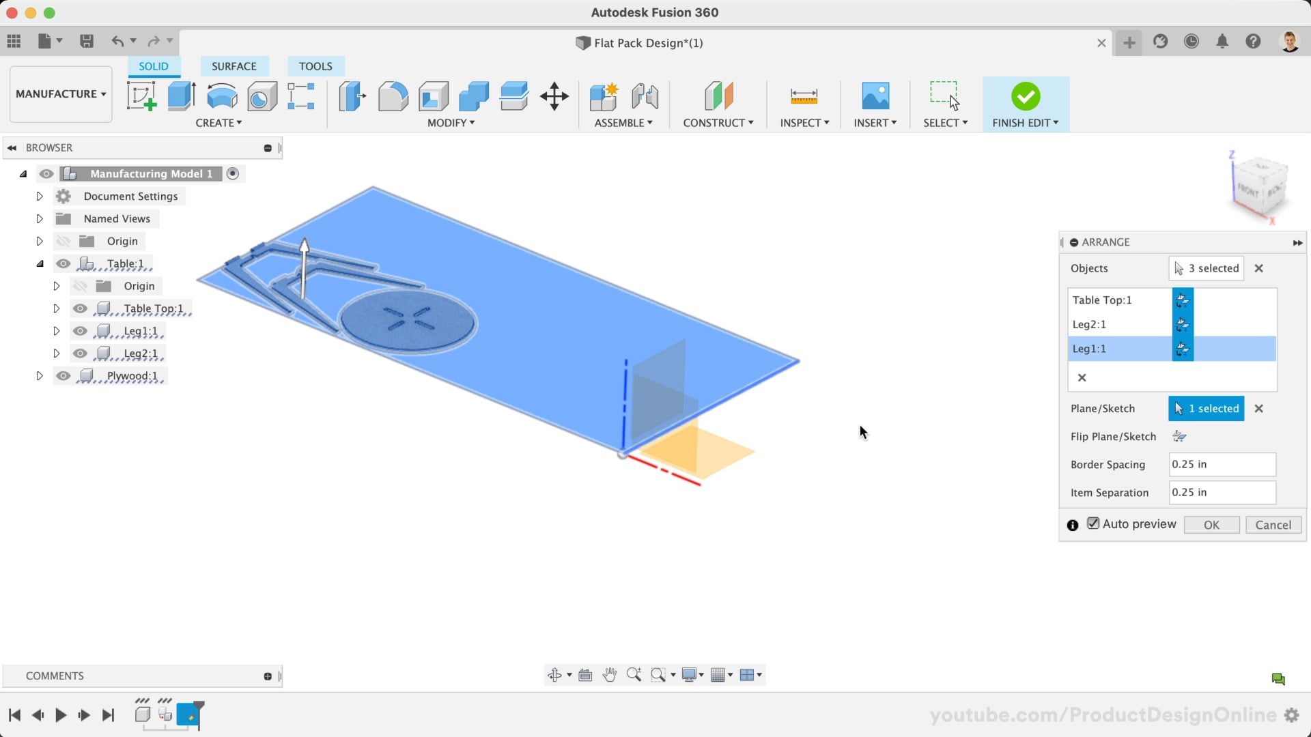Click the New Component icon

[604, 96]
